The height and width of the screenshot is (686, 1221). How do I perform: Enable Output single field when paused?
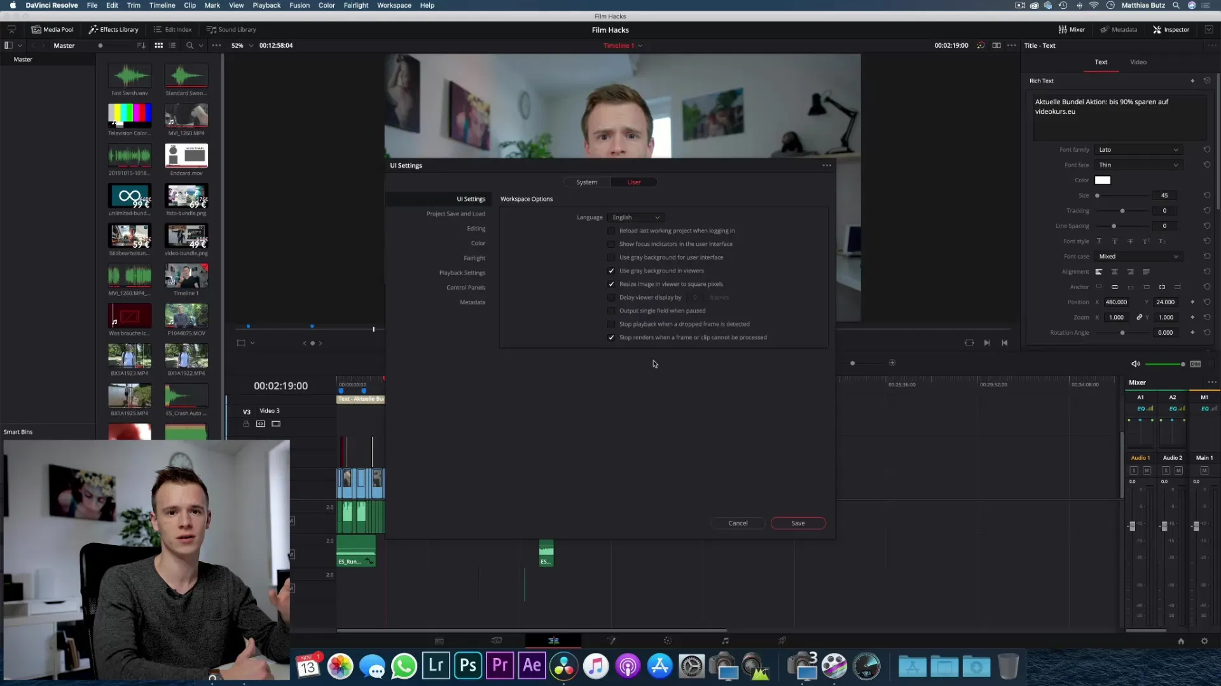tap(611, 311)
